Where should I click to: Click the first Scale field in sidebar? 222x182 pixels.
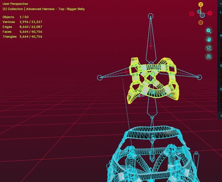pos(221,71)
